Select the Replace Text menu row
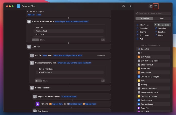Viewport: 176px width, 115px height. 68,31
